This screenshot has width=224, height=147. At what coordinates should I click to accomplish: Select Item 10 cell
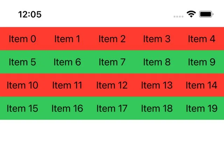[x=22, y=85]
